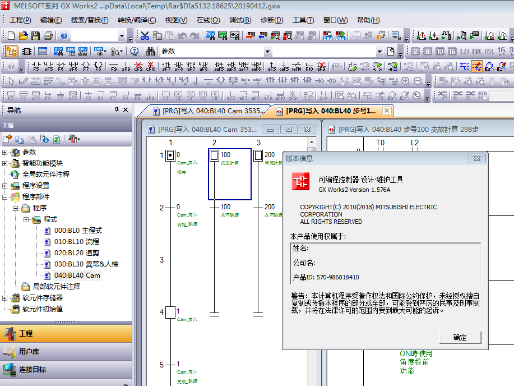
Task: Click the Print icon in toolbar
Action: 48,36
